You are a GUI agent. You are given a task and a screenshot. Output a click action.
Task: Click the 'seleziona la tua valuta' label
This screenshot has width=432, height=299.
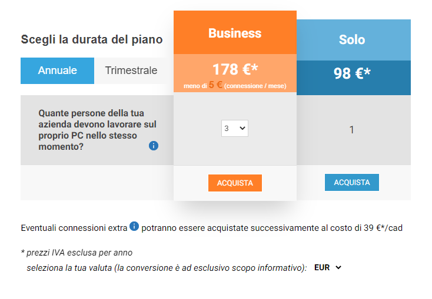click(x=167, y=268)
